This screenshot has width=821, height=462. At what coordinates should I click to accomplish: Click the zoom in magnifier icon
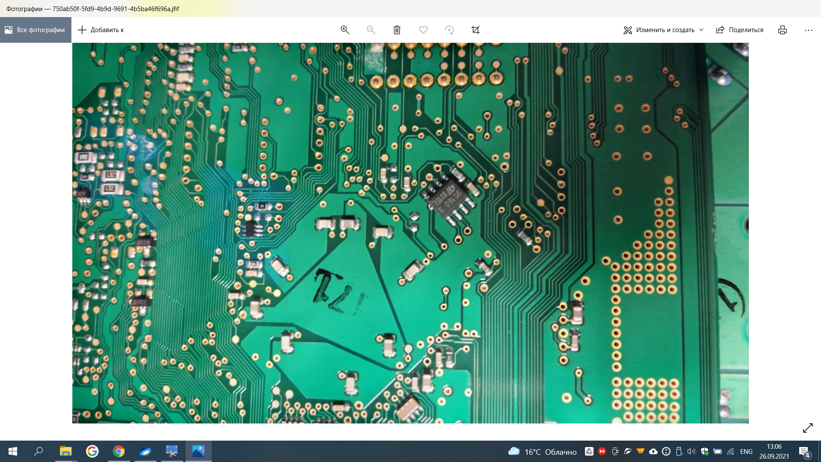coord(345,30)
